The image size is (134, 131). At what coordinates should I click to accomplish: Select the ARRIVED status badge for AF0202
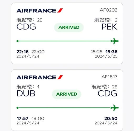[69, 27]
